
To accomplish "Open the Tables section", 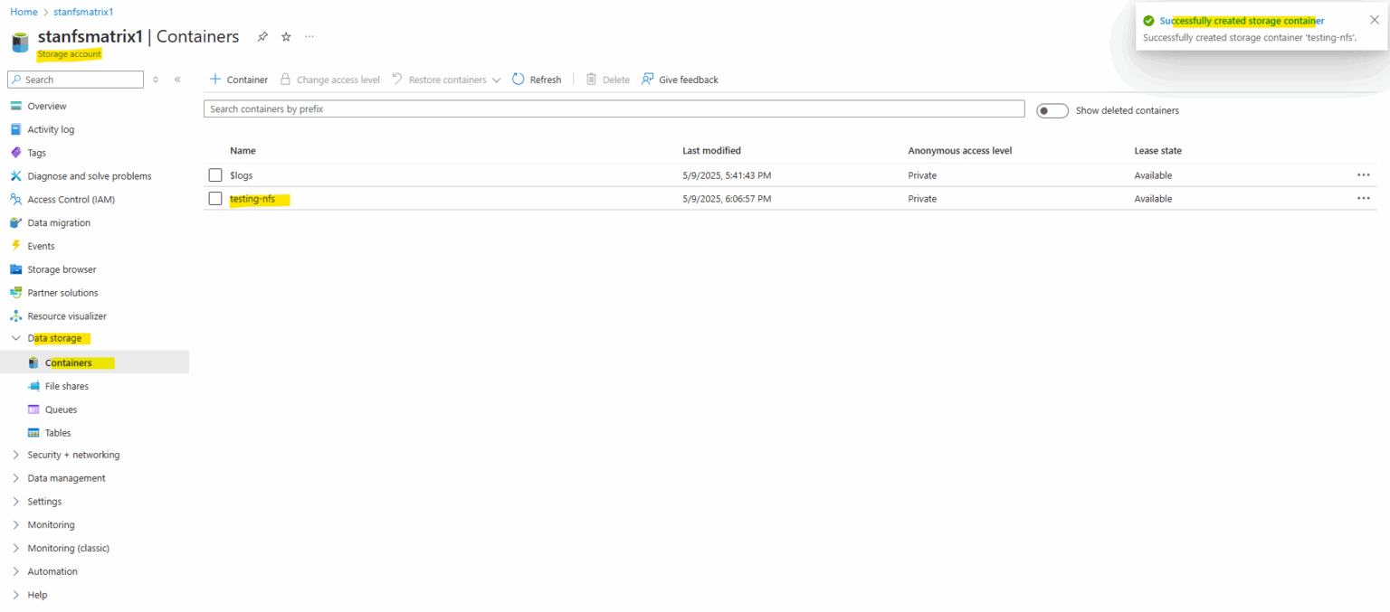I will [57, 432].
